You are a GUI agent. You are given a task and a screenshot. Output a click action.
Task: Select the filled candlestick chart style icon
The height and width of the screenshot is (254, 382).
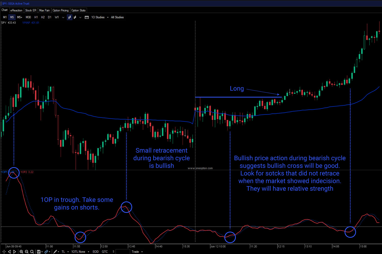pos(70,17)
